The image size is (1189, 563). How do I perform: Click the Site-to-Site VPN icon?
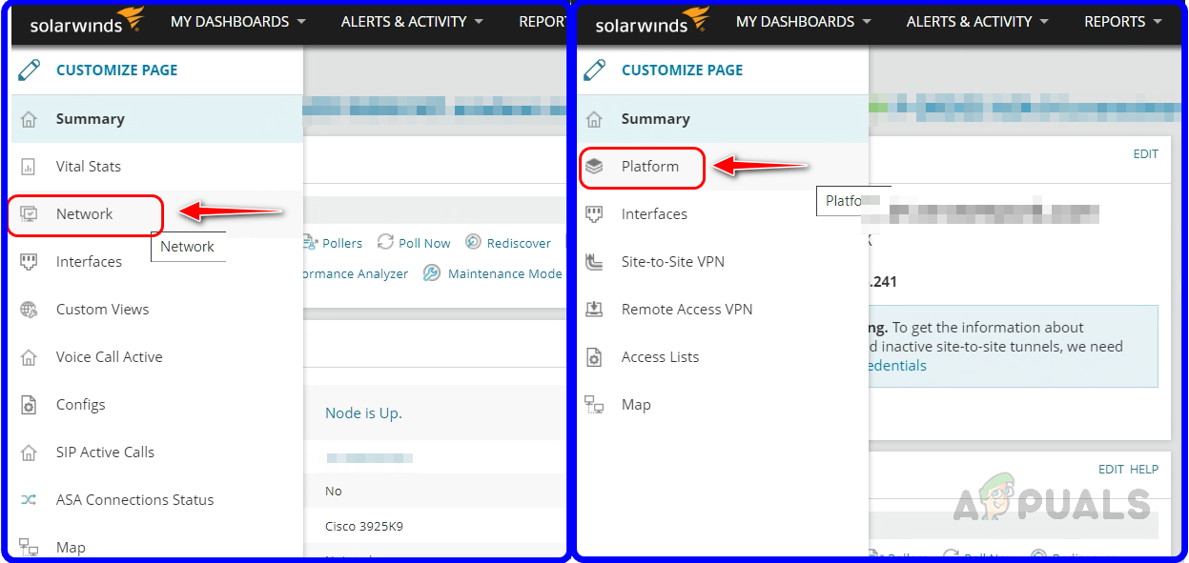(594, 262)
